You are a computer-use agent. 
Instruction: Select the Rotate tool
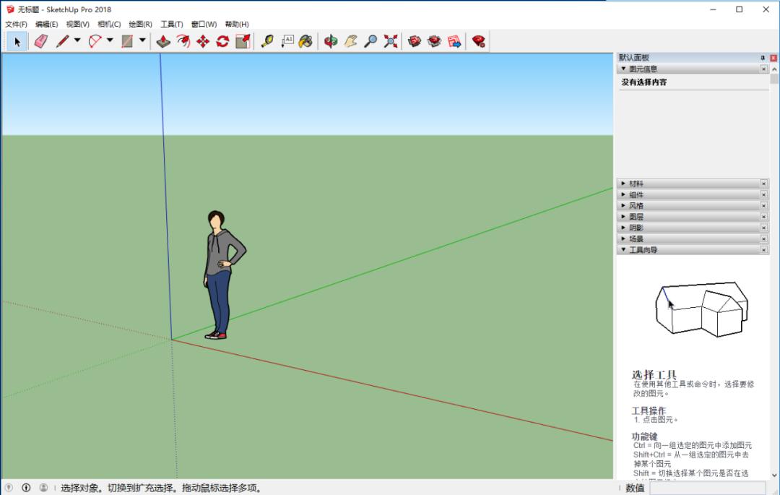tap(222, 41)
